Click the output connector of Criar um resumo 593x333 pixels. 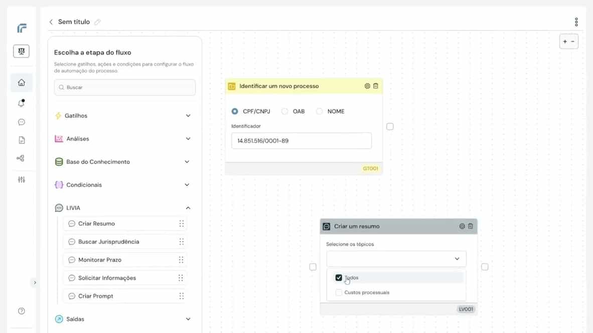pyautogui.click(x=485, y=267)
